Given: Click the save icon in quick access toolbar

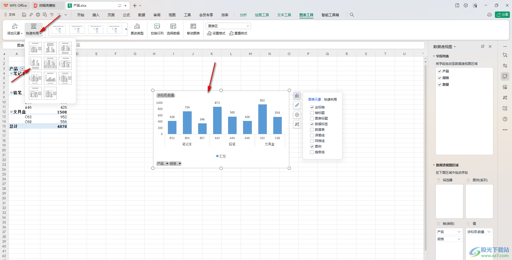Looking at the screenshot, I should tap(24, 15).
